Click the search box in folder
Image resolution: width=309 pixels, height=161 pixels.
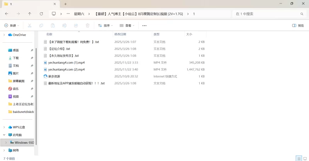tap(267, 14)
